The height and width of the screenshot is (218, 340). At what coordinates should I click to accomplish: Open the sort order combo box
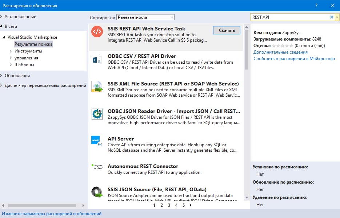click(145, 17)
